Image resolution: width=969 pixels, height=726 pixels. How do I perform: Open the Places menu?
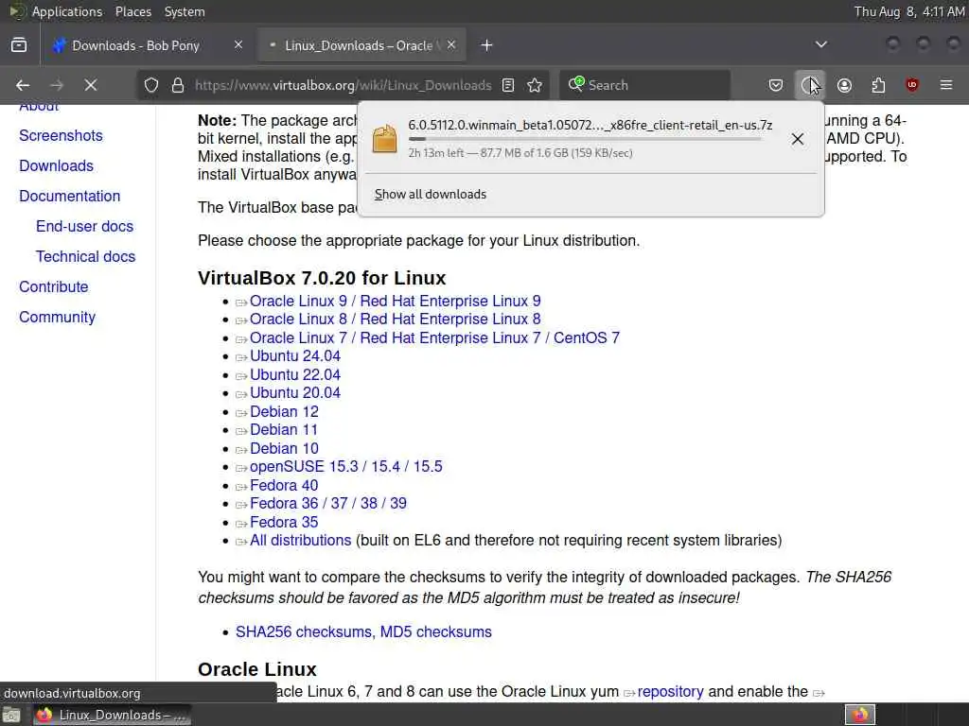(133, 11)
